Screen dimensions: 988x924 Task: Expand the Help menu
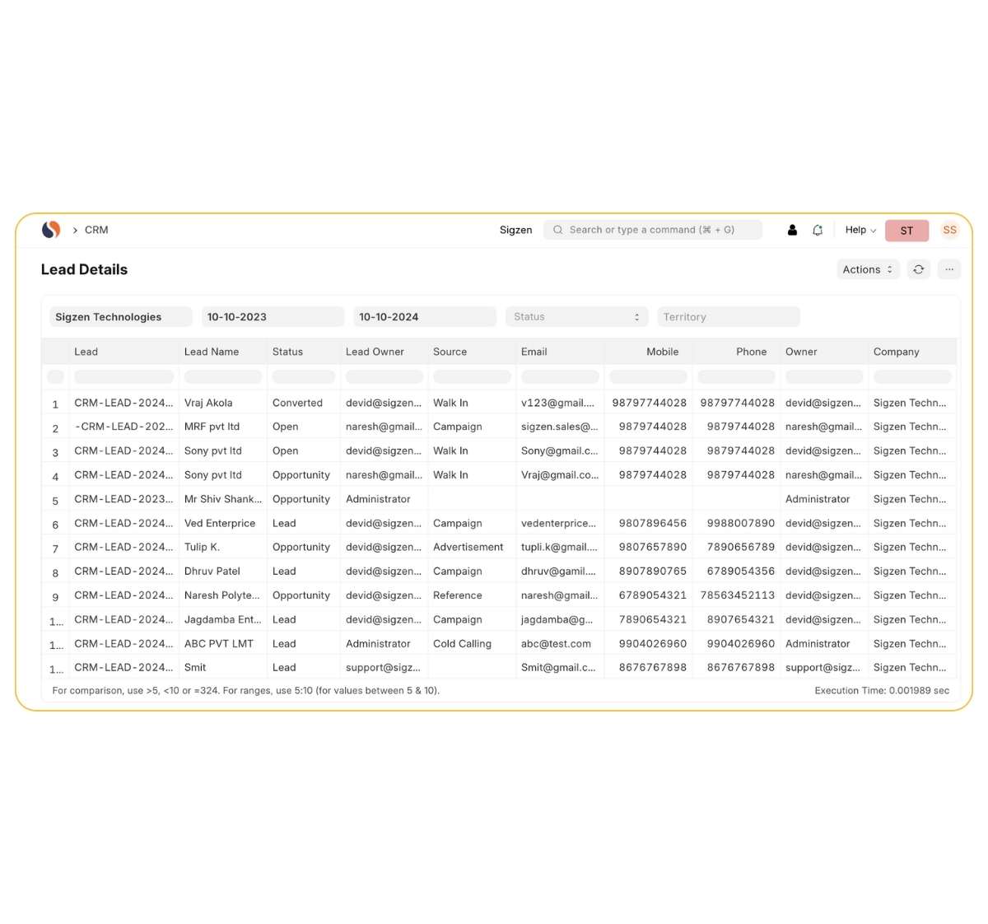(860, 231)
